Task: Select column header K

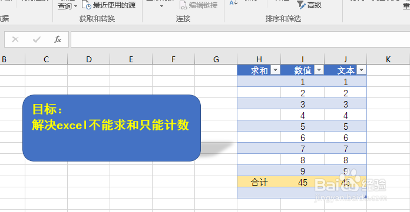Action: point(388,59)
